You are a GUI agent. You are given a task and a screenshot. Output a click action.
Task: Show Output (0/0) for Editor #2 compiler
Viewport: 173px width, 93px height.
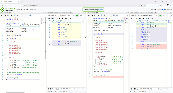tap(138, 89)
